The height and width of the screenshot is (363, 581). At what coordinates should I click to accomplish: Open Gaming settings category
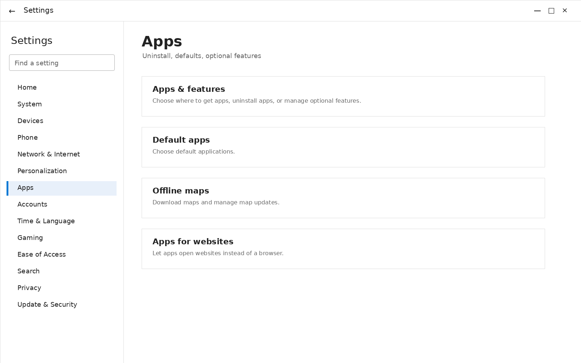click(61, 238)
